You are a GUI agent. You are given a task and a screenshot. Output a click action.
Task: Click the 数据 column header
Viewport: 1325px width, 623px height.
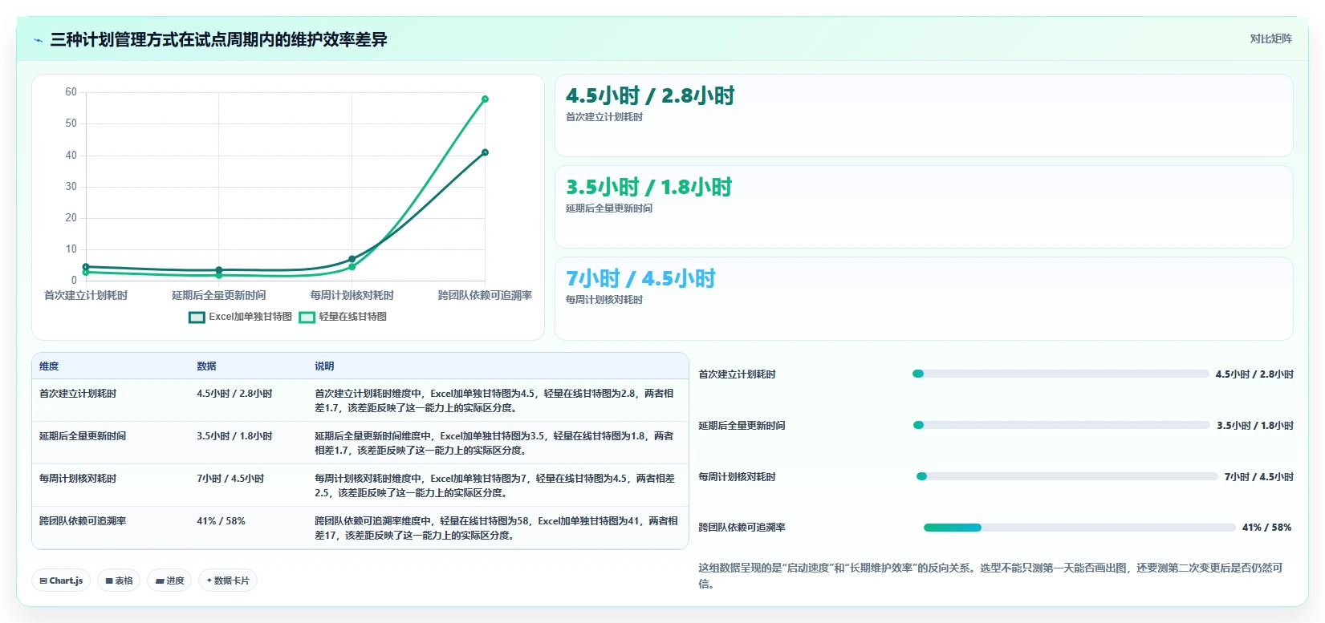pos(206,366)
